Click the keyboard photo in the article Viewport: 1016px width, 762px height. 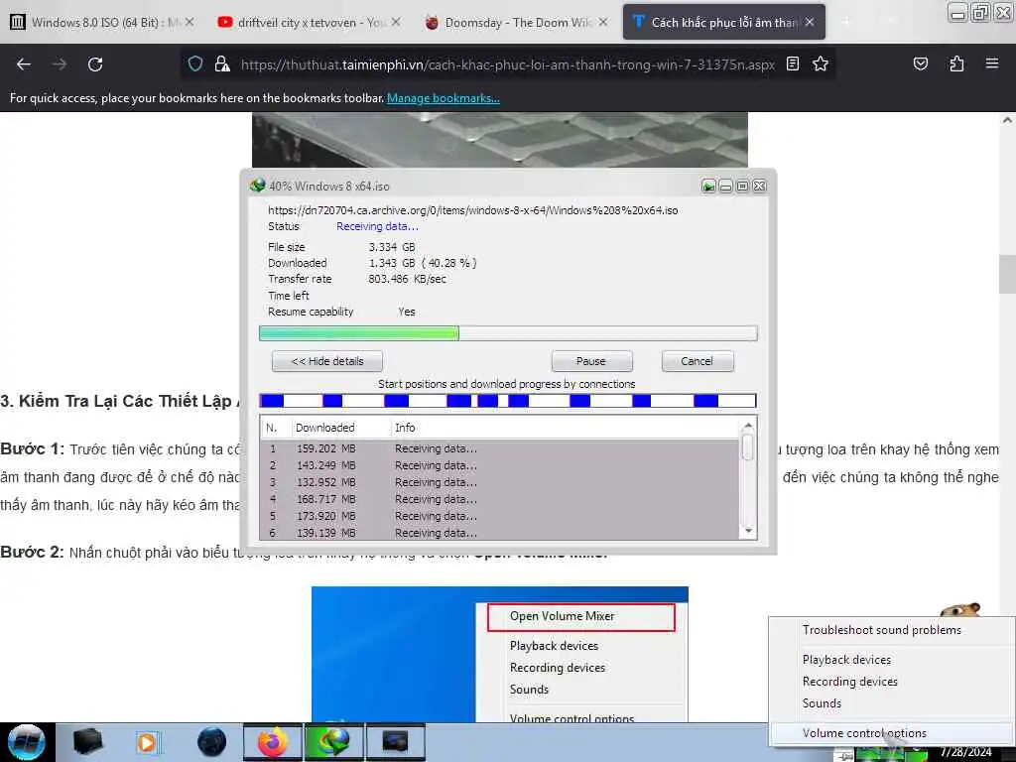click(x=500, y=139)
